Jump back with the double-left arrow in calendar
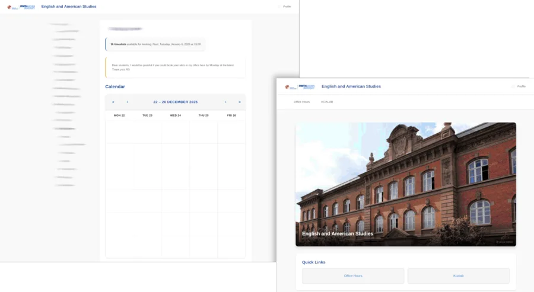The height and width of the screenshot is (292, 534). [113, 102]
